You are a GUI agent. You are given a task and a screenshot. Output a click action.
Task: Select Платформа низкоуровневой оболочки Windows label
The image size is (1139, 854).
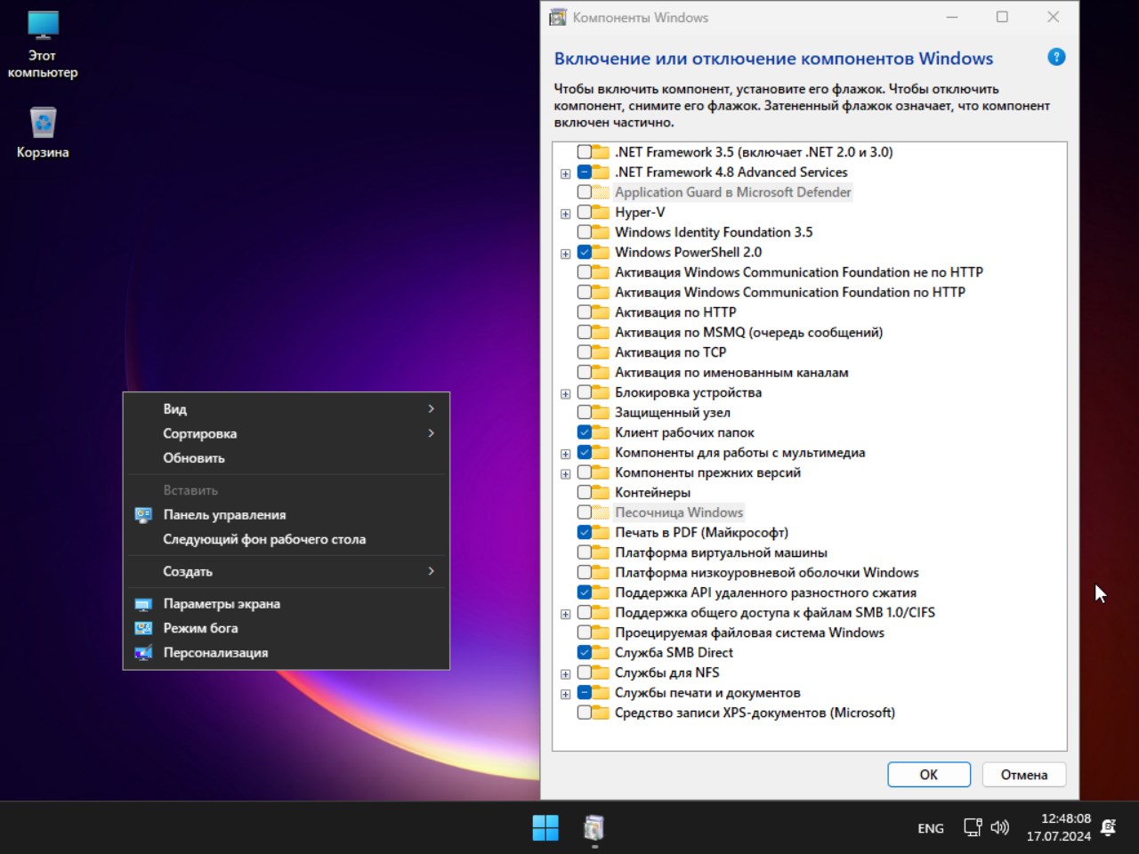pos(767,573)
